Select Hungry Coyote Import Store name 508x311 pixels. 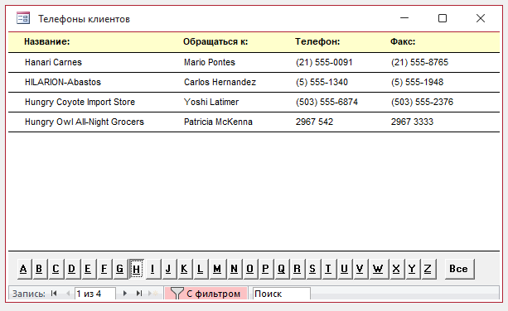pyautogui.click(x=80, y=102)
